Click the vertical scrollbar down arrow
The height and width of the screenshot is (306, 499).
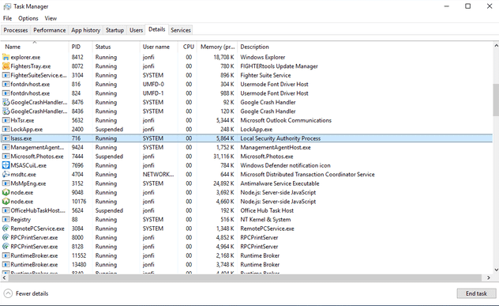click(x=496, y=270)
